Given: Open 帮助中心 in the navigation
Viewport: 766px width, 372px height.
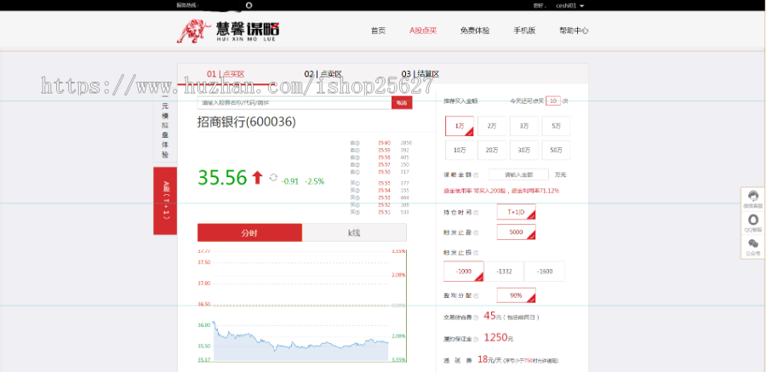Looking at the screenshot, I should (574, 31).
